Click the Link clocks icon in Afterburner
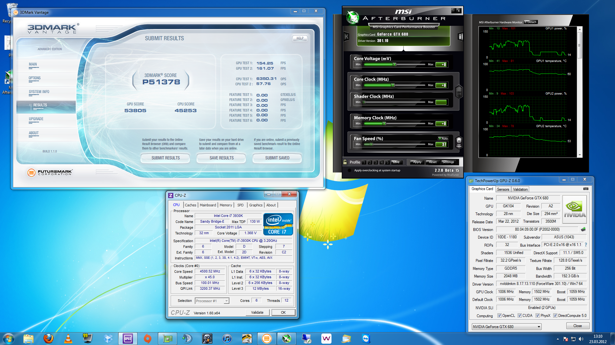This screenshot has height=345, width=615. pyautogui.click(x=459, y=92)
